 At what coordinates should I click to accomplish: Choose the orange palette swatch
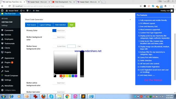click(x=64, y=76)
